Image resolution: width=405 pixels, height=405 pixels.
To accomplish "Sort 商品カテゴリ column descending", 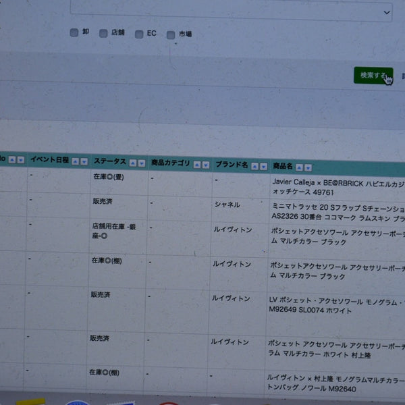I will pyautogui.click(x=206, y=165).
